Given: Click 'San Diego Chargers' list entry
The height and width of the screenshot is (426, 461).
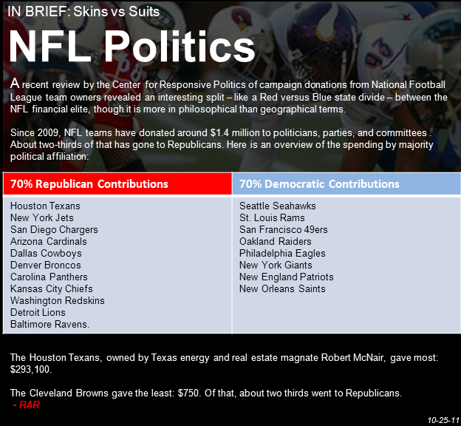Looking at the screenshot, I should (54, 229).
